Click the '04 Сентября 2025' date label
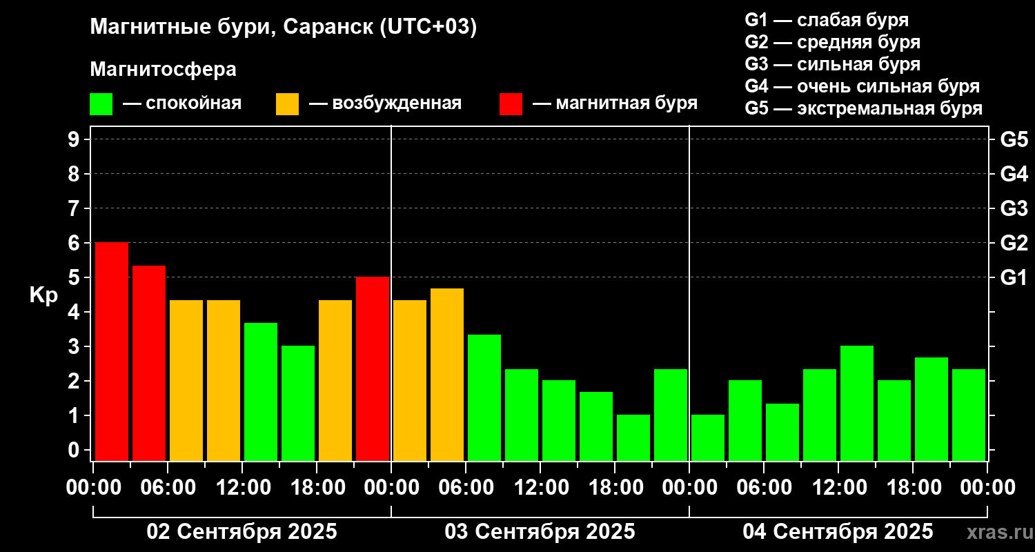Screen dimensions: 1035x552 pyautogui.click(x=838, y=532)
